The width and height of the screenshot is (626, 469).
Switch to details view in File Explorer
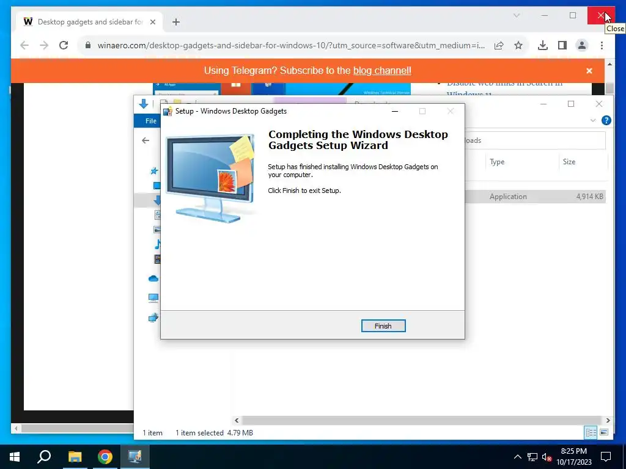pyautogui.click(x=591, y=433)
